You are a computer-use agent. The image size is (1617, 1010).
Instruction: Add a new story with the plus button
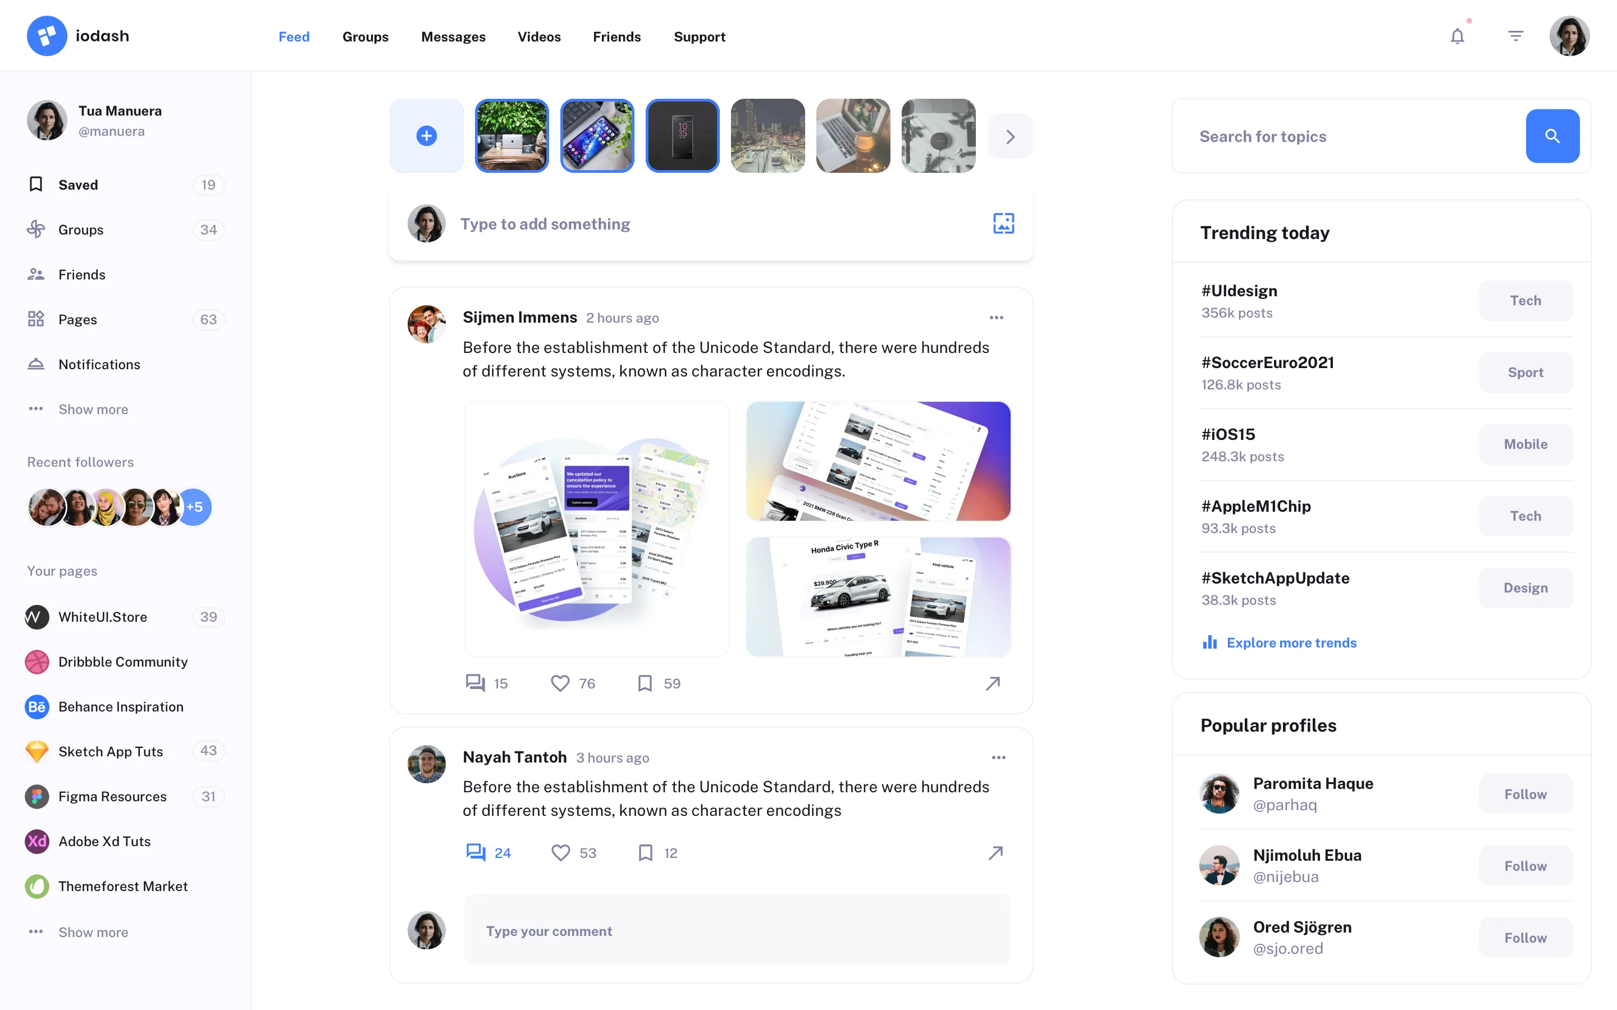(426, 136)
